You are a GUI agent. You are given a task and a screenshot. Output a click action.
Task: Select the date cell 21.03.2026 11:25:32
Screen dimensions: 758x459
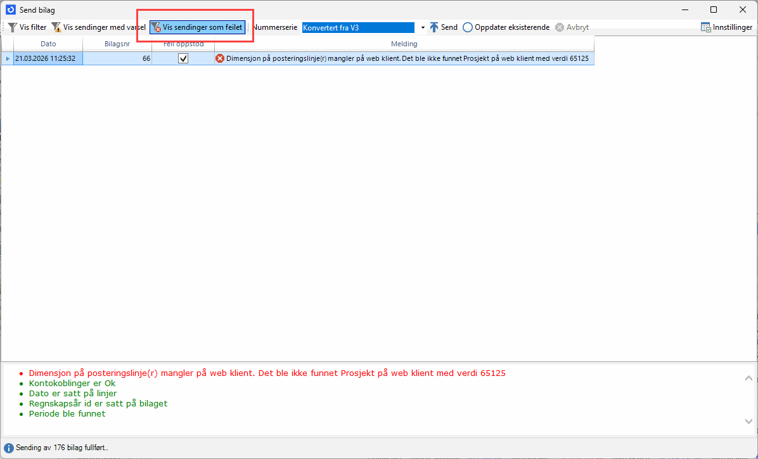(48, 58)
